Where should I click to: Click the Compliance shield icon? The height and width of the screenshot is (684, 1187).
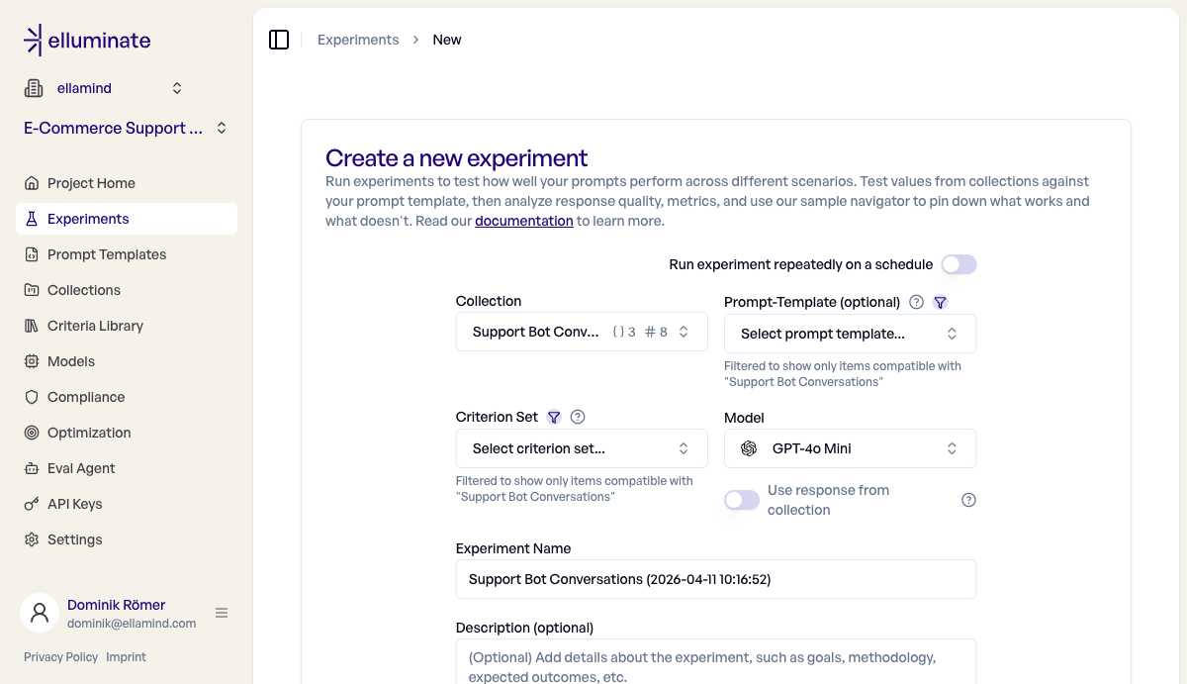33,396
